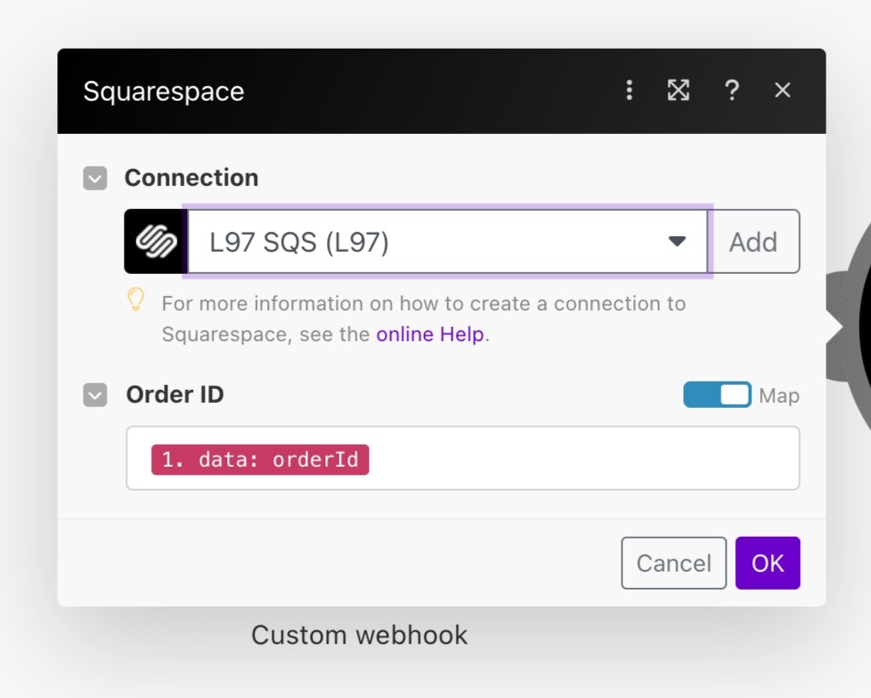
Task: Toggle the Map switch for Order ID
Action: [717, 395]
